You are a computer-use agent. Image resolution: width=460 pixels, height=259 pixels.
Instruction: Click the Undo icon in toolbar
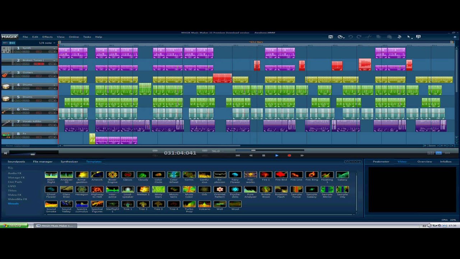tap(350, 37)
